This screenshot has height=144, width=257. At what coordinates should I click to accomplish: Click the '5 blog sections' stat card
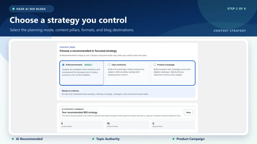point(173,125)
